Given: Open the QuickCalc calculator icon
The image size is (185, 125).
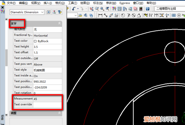Looking at the screenshot, I should [x=140, y=9].
